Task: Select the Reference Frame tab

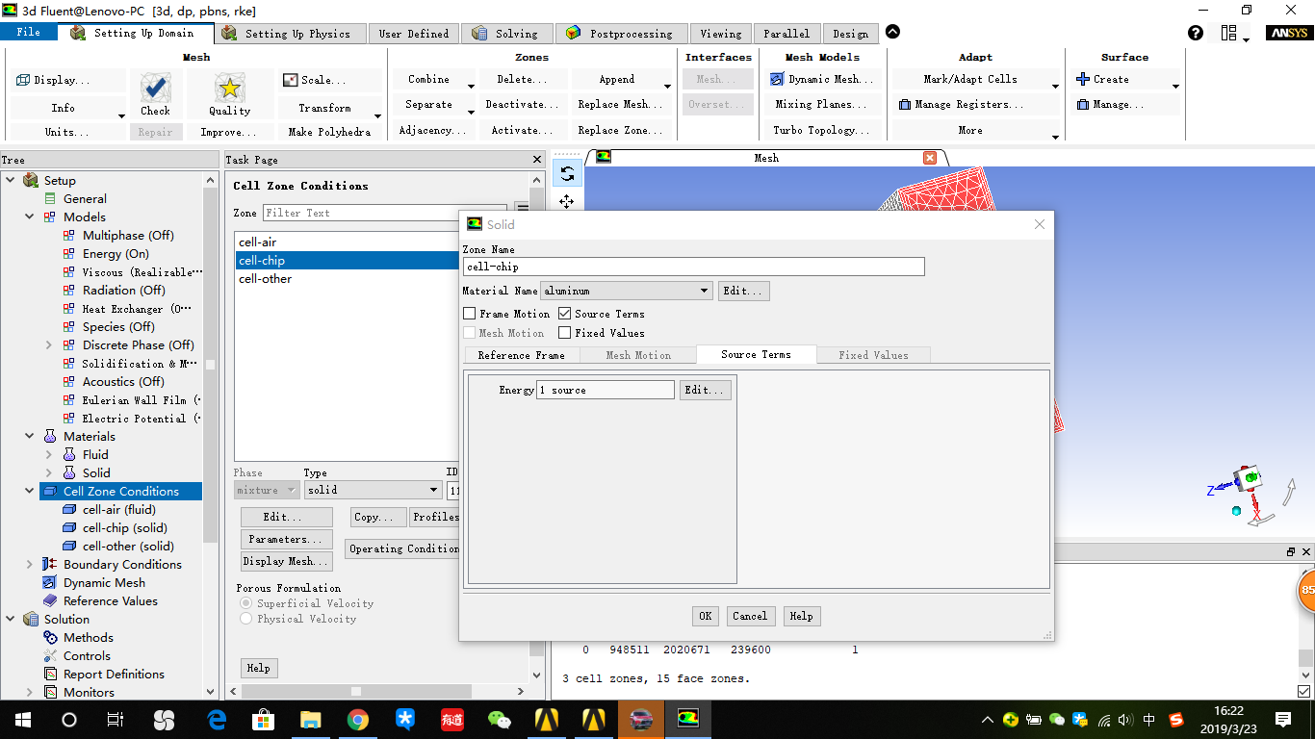Action: pos(523,354)
